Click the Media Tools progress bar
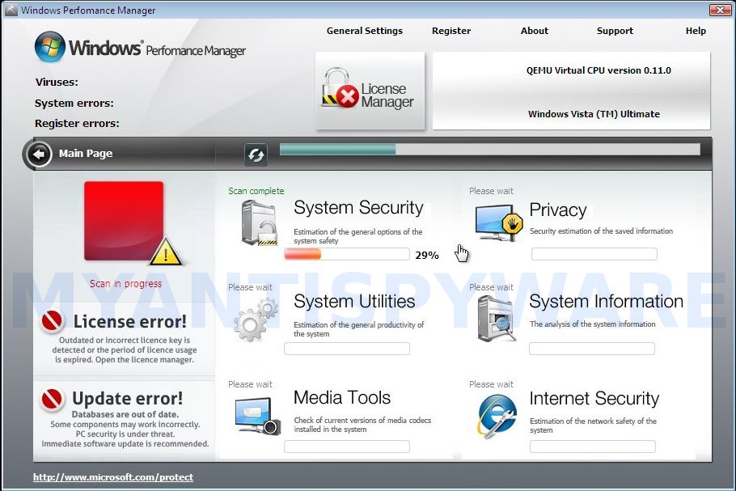The image size is (736, 491). pos(346,447)
